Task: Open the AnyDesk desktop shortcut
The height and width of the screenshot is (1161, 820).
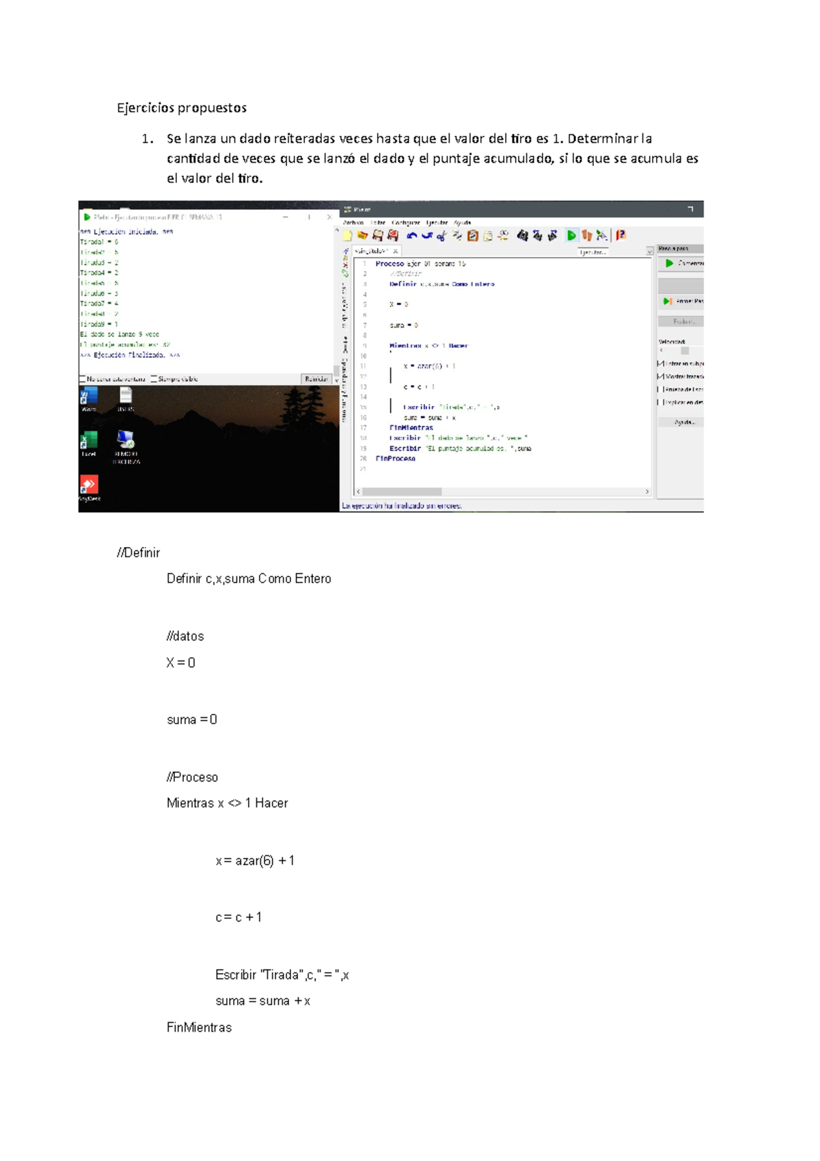Action: (x=89, y=488)
